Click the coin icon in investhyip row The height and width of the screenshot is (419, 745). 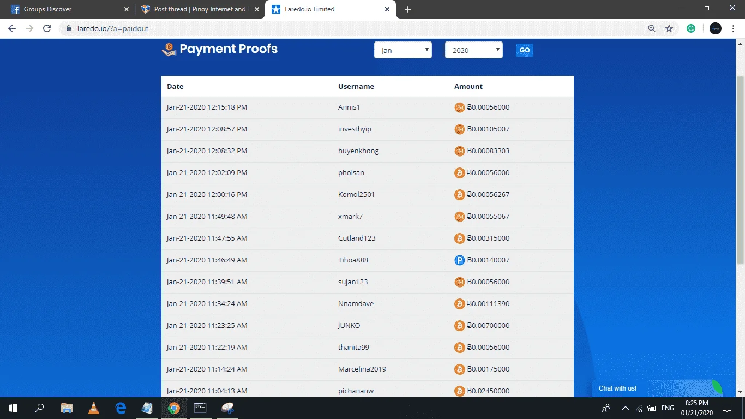point(460,129)
